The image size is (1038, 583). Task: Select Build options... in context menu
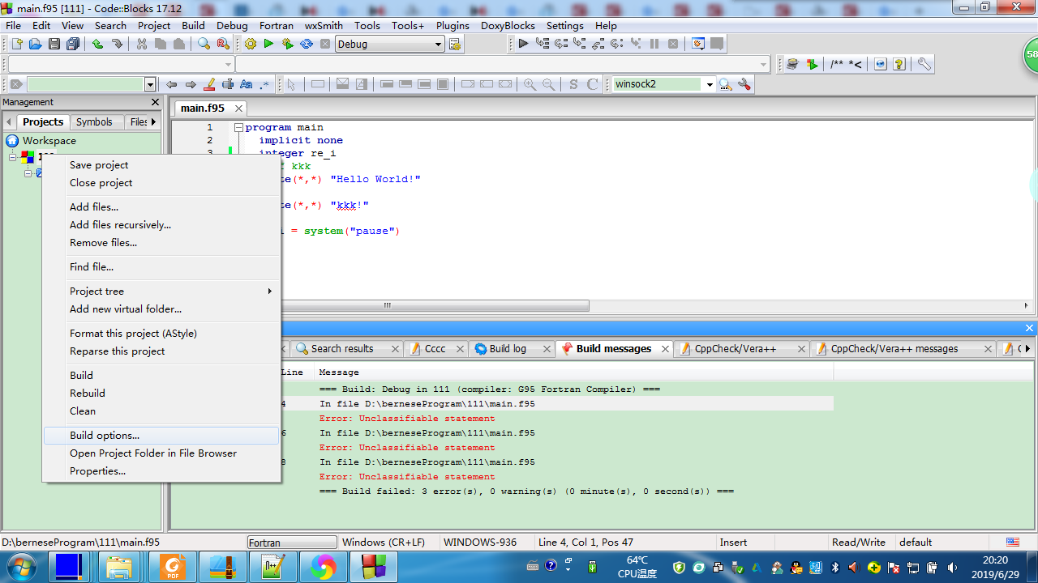(161, 436)
